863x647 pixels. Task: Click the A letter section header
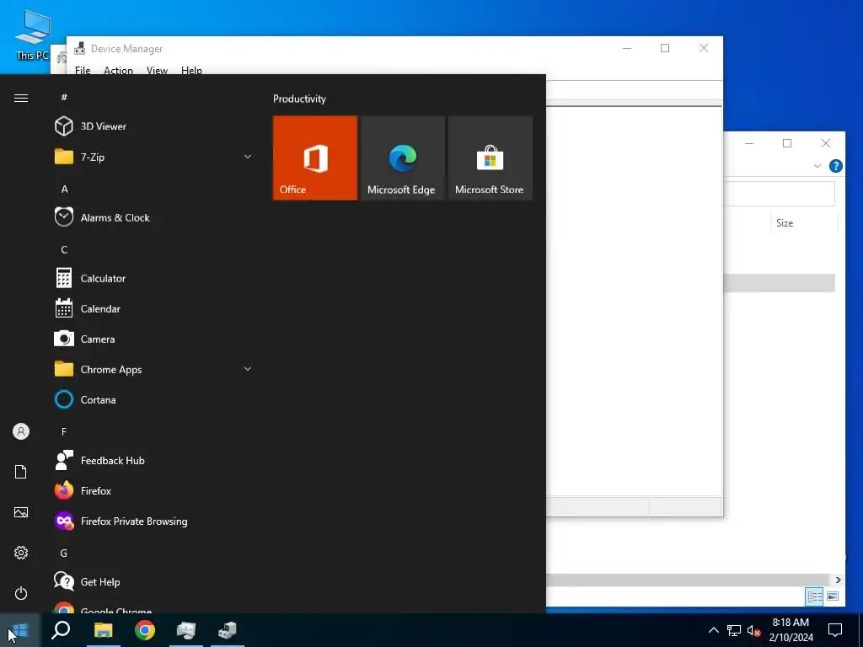(x=64, y=190)
